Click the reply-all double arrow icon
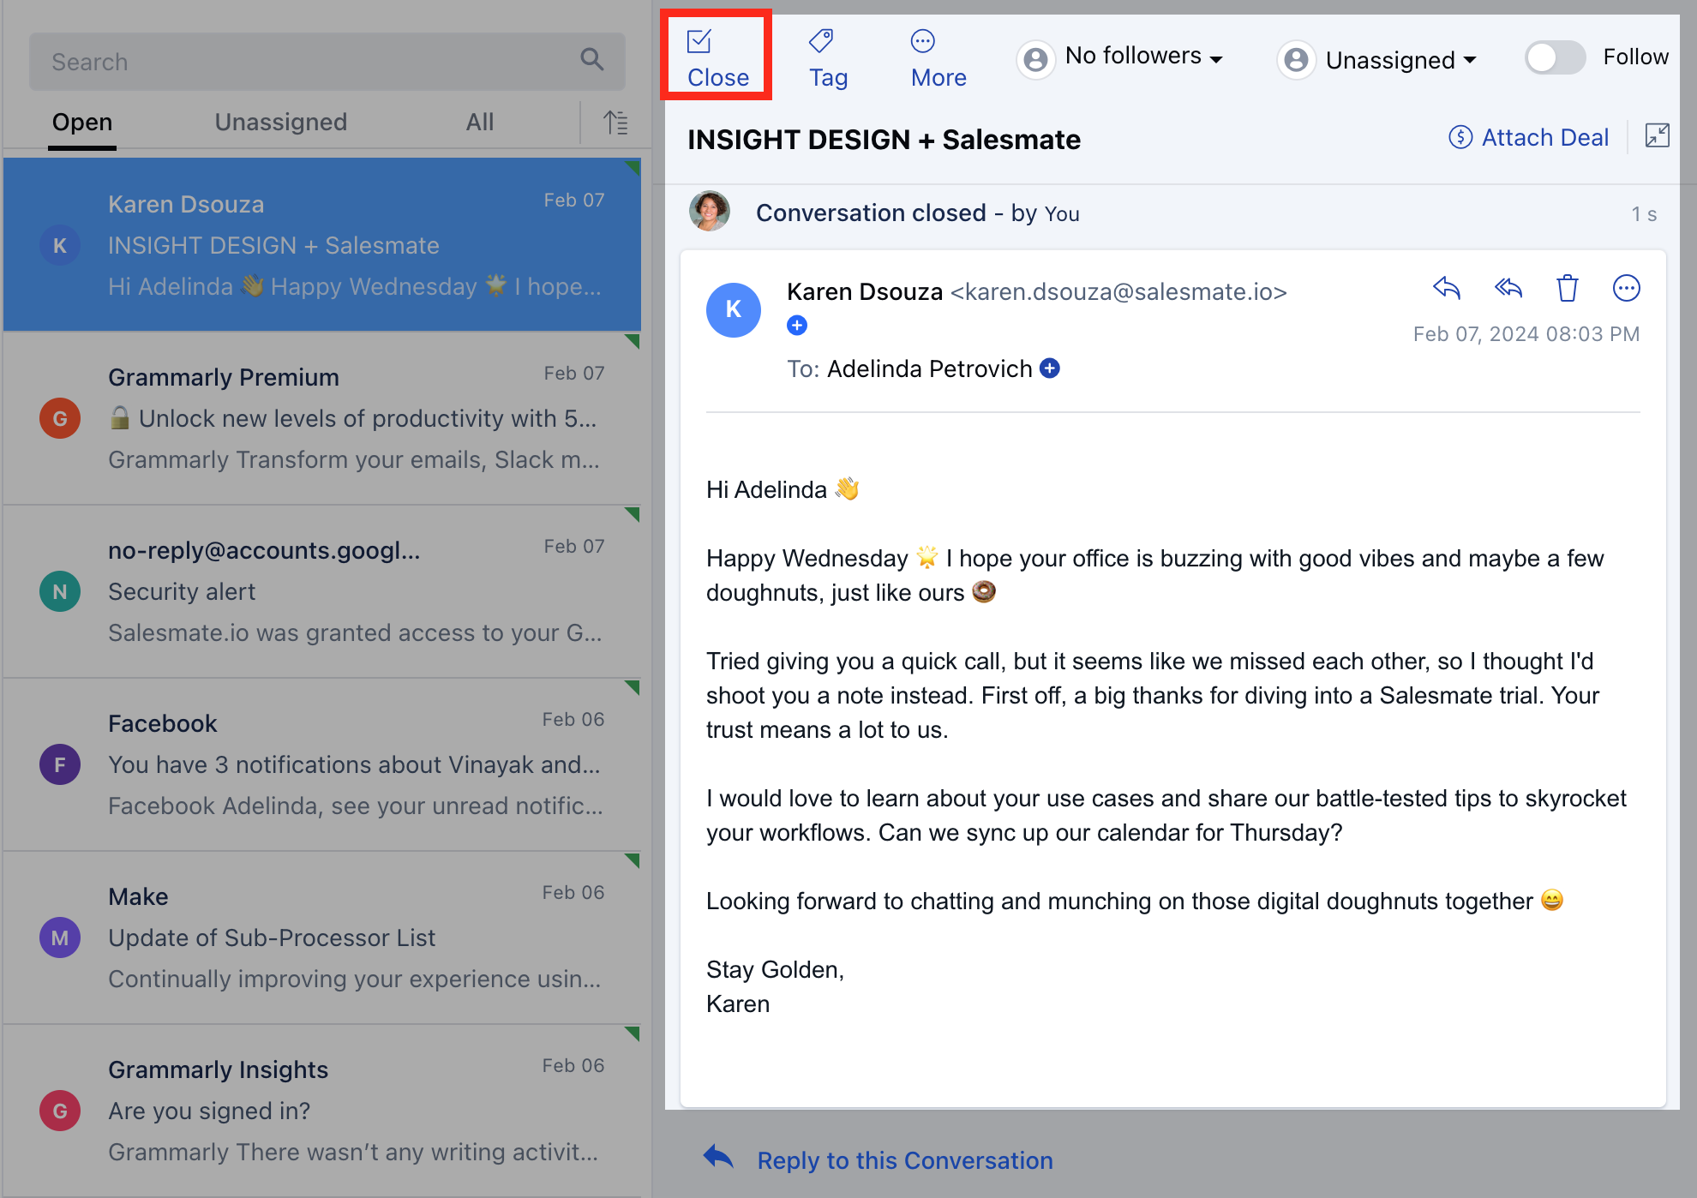The image size is (1697, 1198). tap(1508, 289)
